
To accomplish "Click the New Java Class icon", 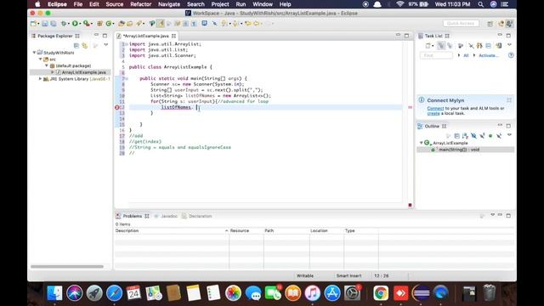I will [x=109, y=24].
